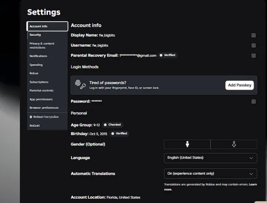
Task: Open the Automatic Translations dropdown
Action: point(210,173)
